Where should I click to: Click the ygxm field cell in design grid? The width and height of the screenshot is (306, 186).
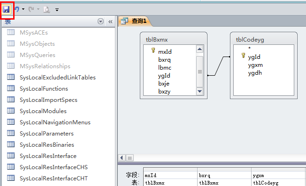click(x=278, y=176)
